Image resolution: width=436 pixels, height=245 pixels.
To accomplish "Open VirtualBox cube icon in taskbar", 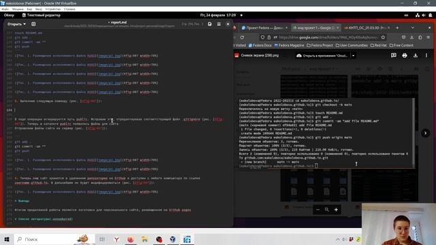I will click(172, 239).
